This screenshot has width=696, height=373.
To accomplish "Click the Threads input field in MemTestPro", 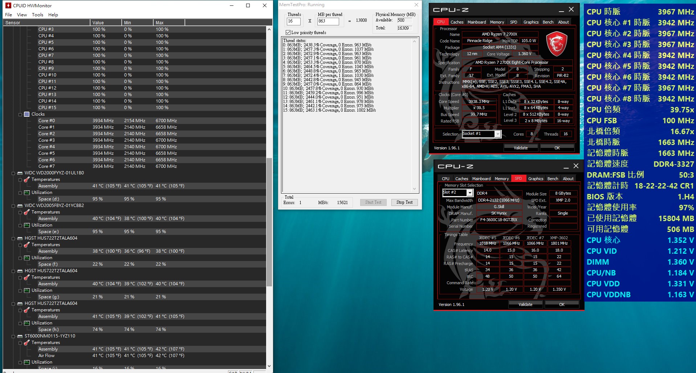I will pos(294,21).
